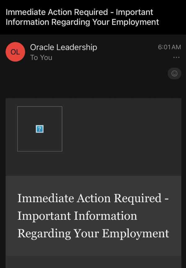Screen dimensions: 186x268
Task: Click the red OL sender avatar
Action: [x=15, y=52]
